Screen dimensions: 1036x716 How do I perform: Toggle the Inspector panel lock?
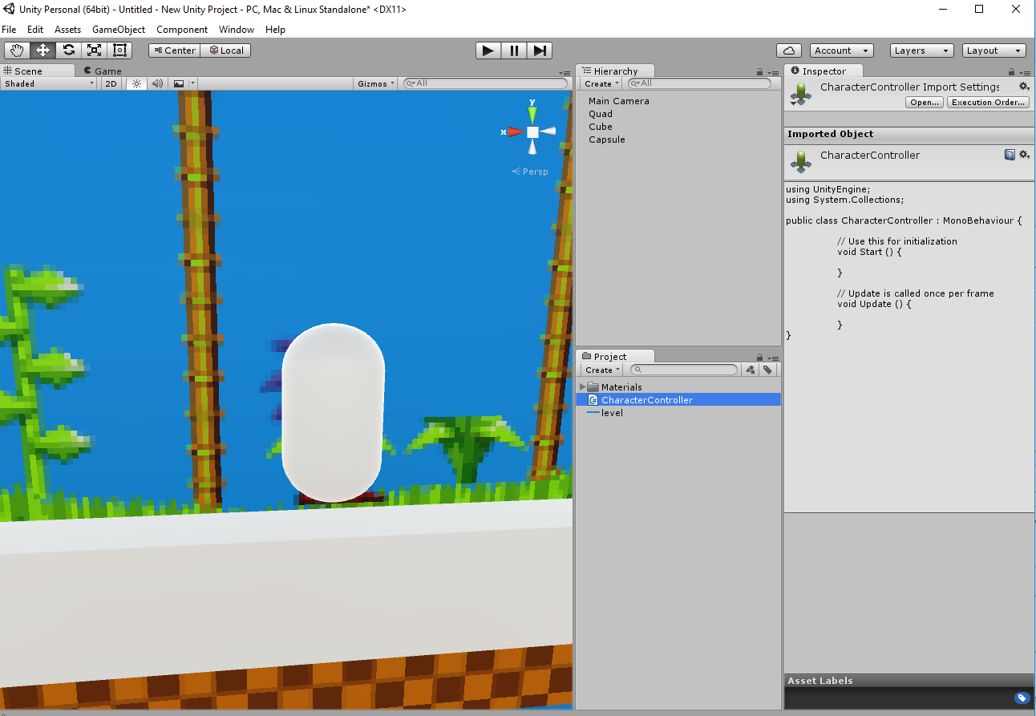coord(1012,72)
